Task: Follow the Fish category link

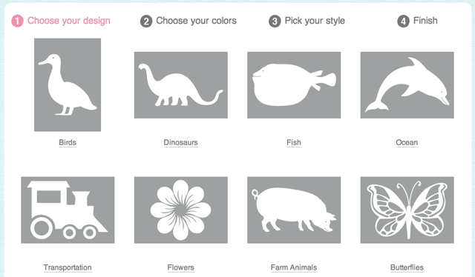Action: [x=294, y=142]
